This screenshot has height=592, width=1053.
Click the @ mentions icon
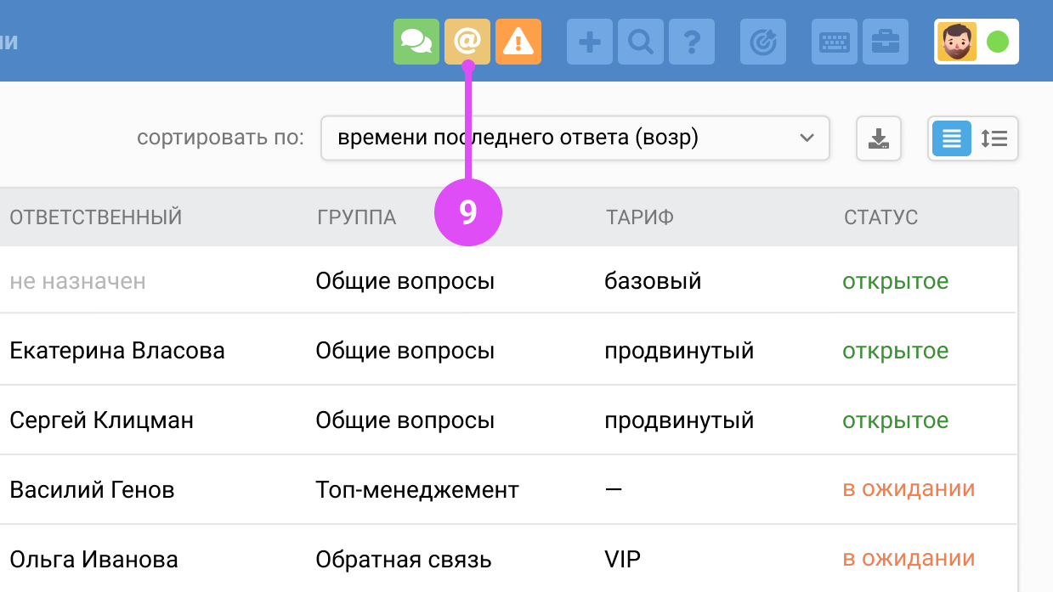tap(467, 42)
